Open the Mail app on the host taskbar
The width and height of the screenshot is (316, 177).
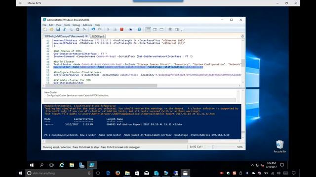(x=147, y=173)
